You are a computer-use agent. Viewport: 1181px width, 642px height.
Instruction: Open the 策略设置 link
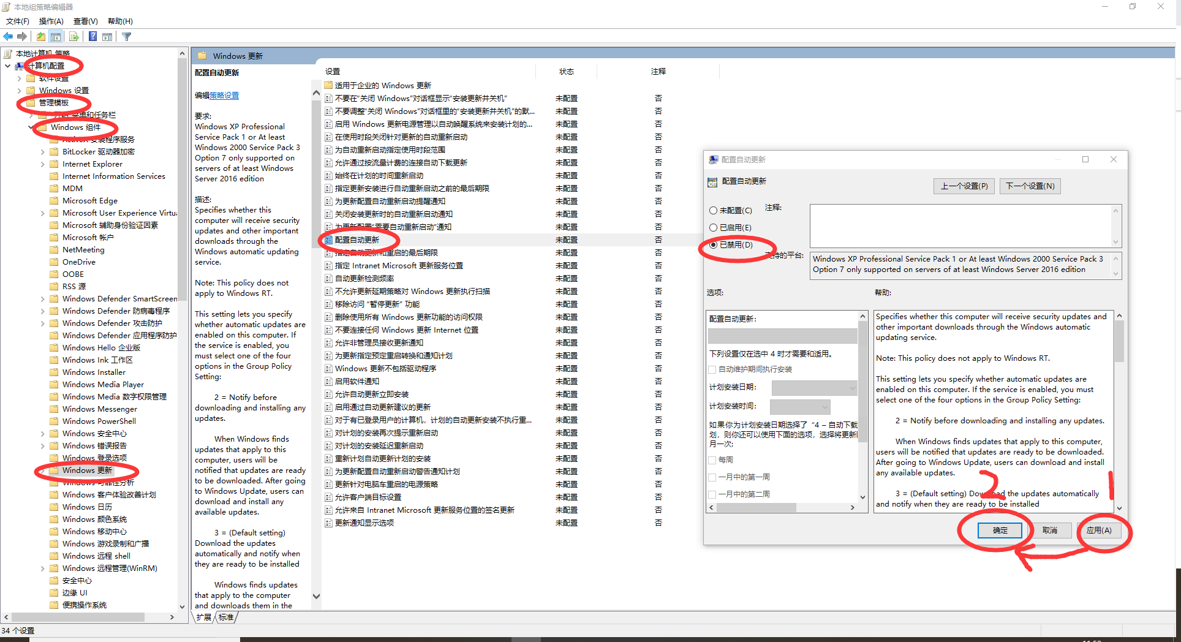(224, 95)
